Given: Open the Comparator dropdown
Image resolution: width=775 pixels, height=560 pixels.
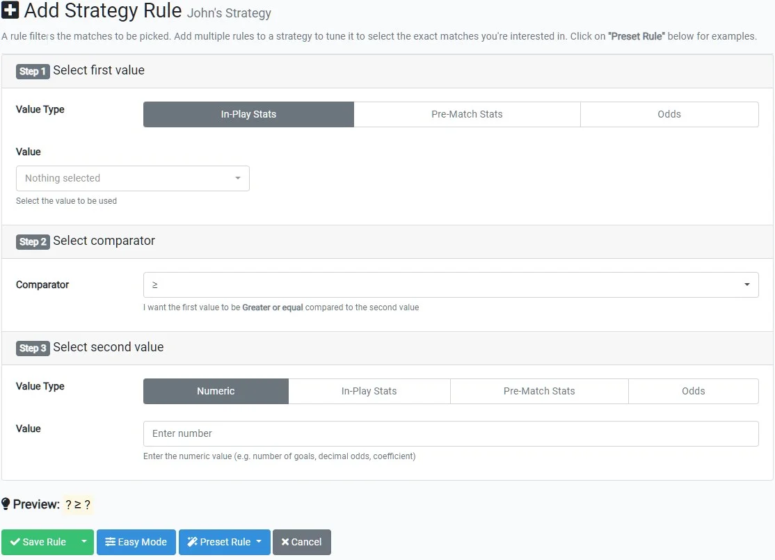Looking at the screenshot, I should pos(451,285).
